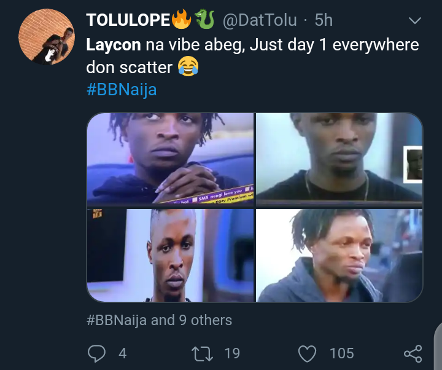Click "#BBNaija and 9 others" topics
Viewport: 442px width, 370px height.
point(159,320)
